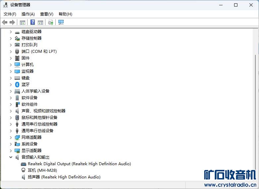Select the display card icon for 显示适配器
The width and height of the screenshot is (259, 189).
pyautogui.click(x=17, y=151)
